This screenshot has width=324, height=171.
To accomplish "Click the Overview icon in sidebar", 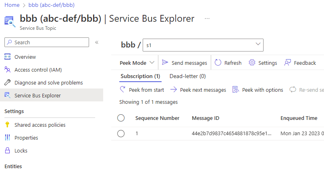I will pos(7,56).
